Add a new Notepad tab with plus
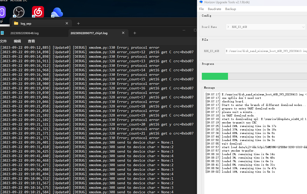The width and height of the screenshot is (307, 194). [135, 33]
